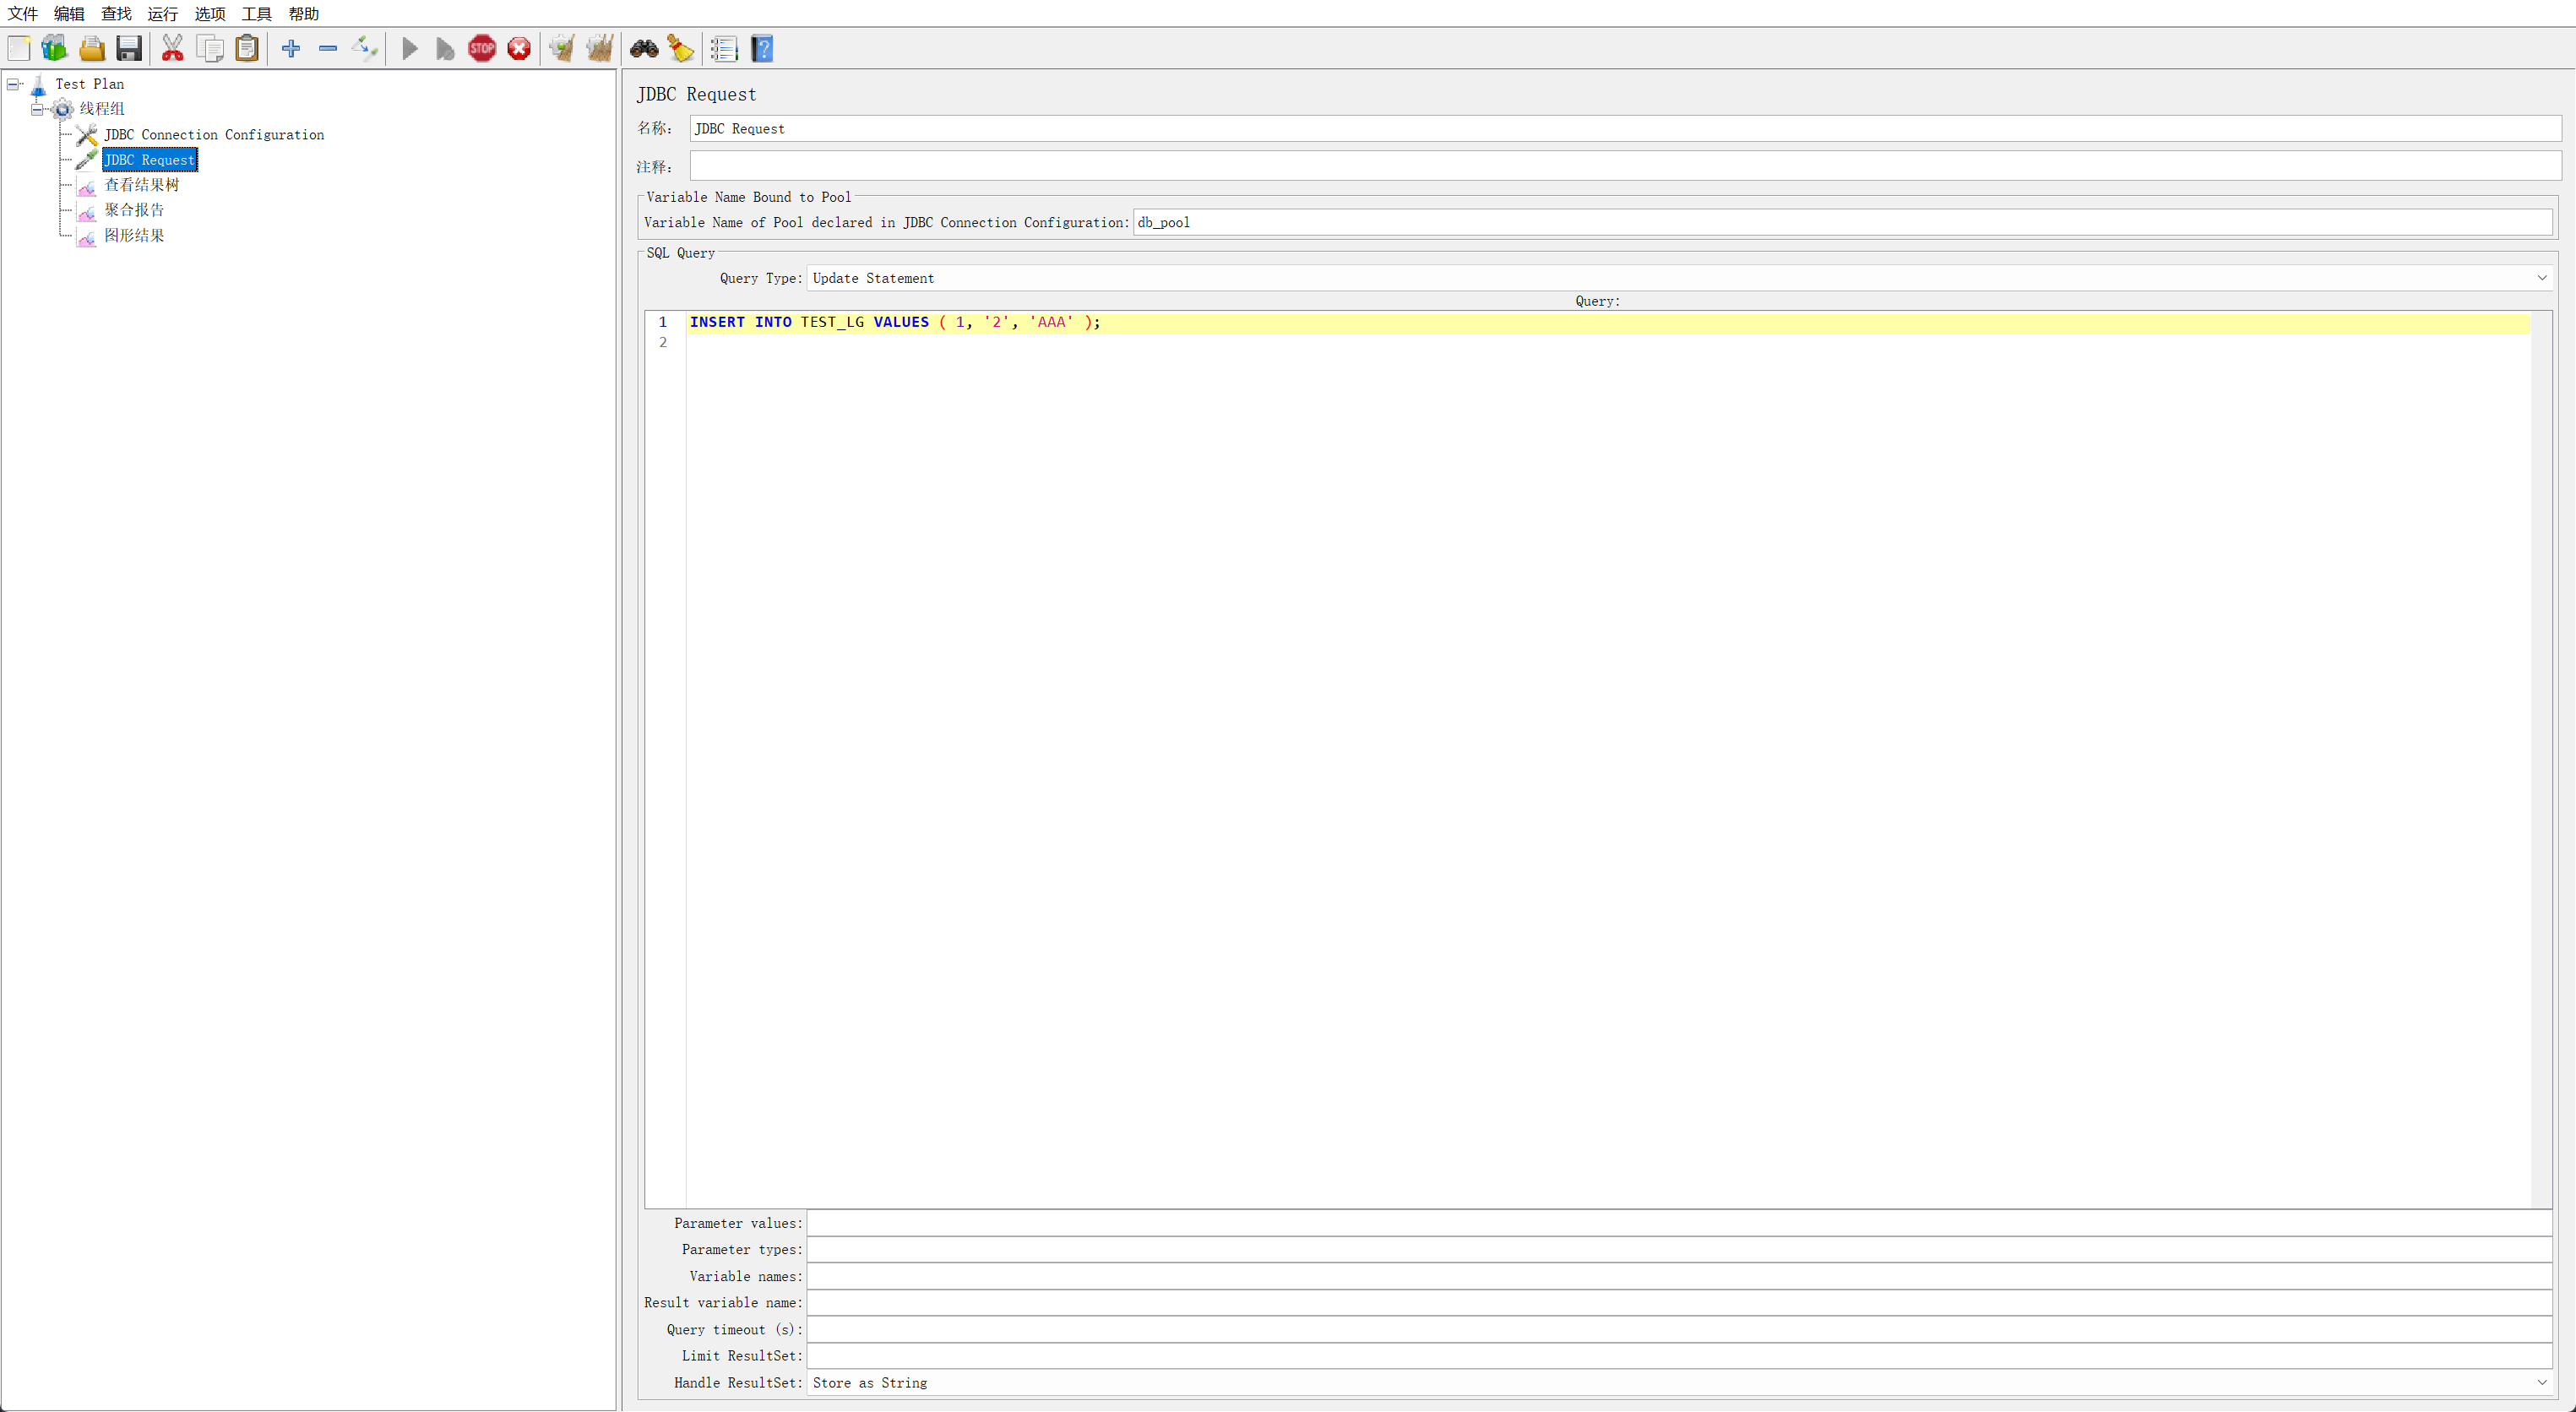Collapse the 线程组 node
This screenshot has height=1412, width=2576.
tap(36, 108)
